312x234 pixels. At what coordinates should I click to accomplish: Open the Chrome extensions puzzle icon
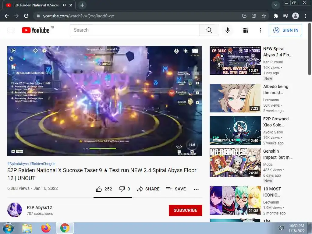pos(276,16)
